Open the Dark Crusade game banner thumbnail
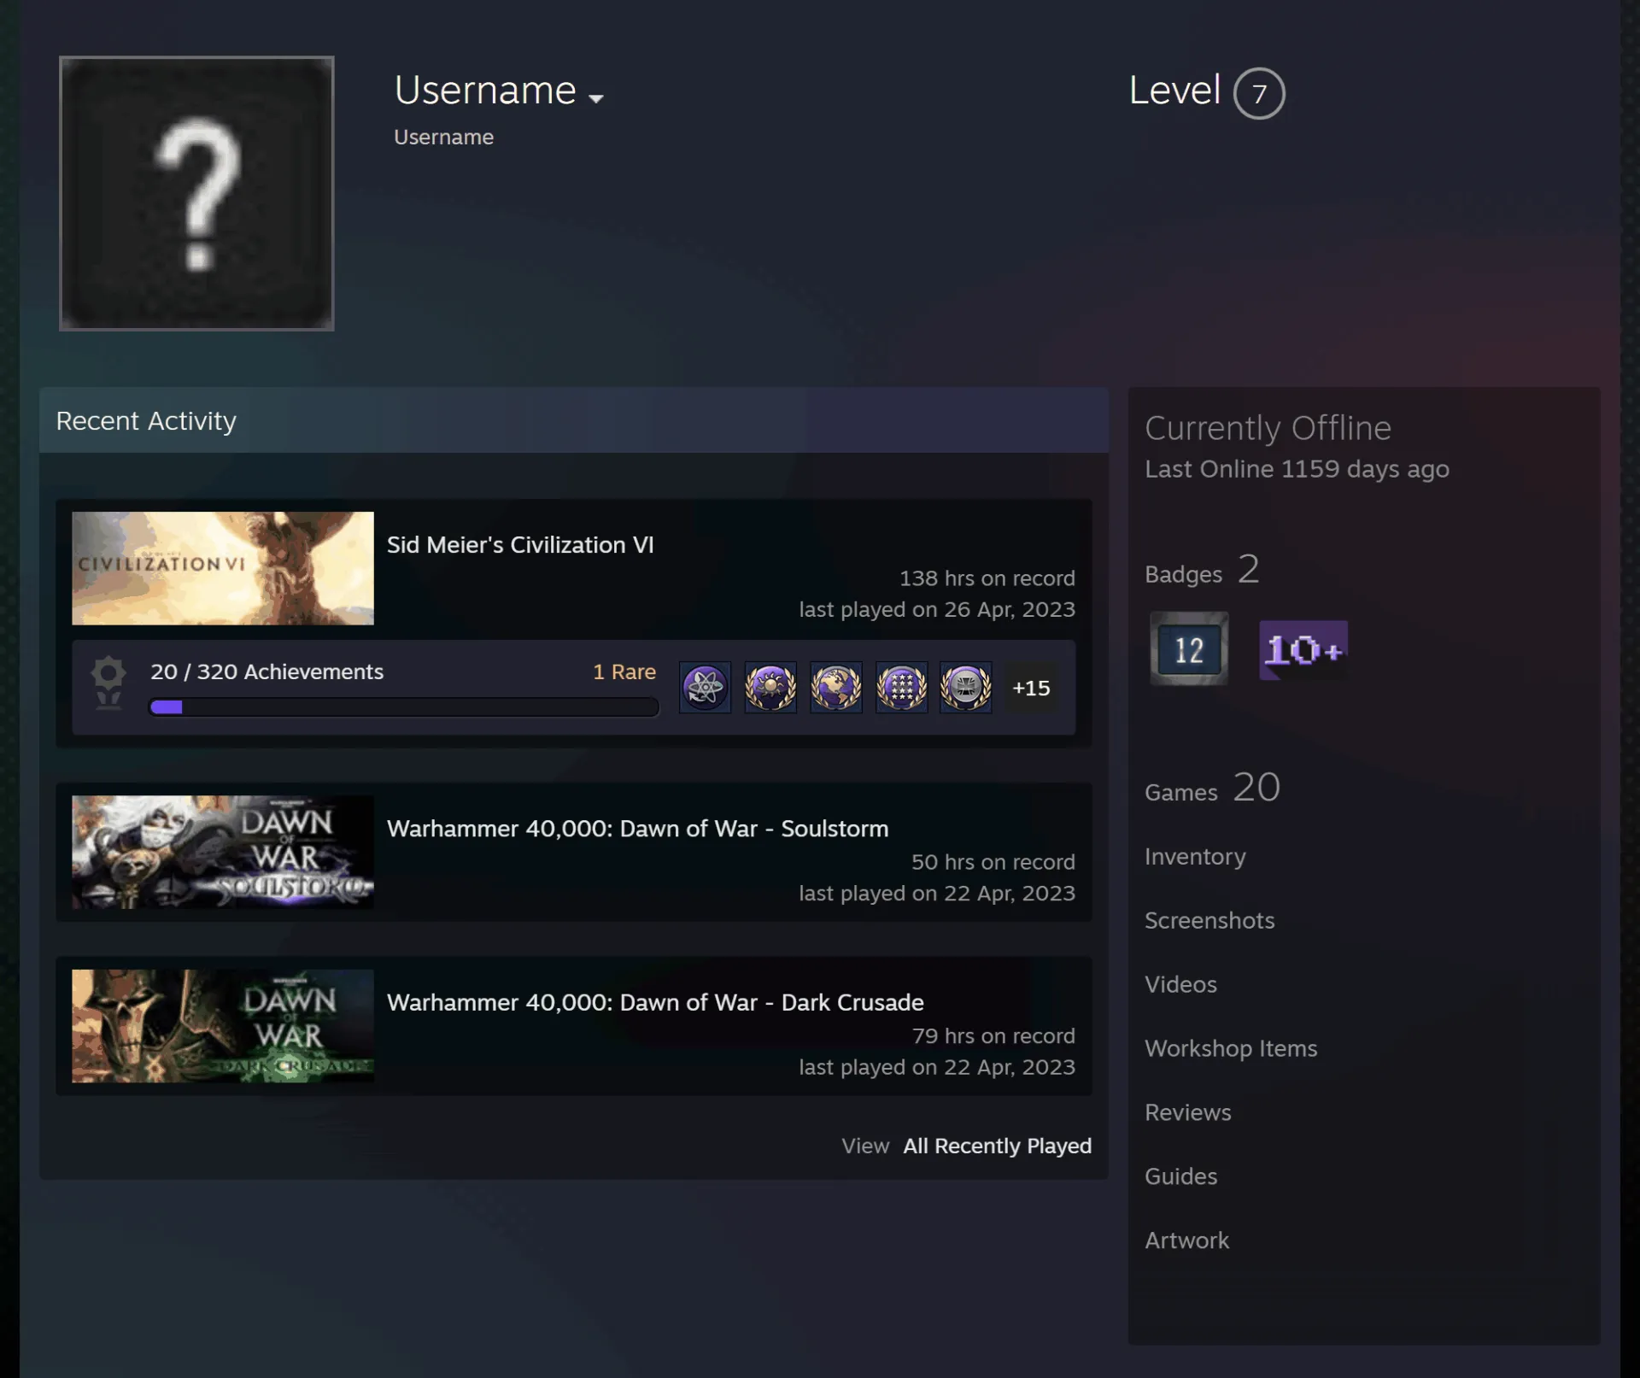Viewport: 1640px width, 1378px height. [x=223, y=1026]
